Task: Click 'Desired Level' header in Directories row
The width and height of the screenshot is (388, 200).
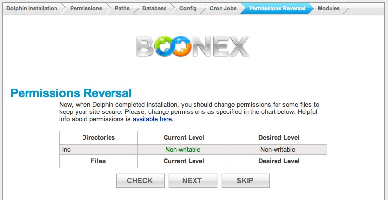Action: 279,138
